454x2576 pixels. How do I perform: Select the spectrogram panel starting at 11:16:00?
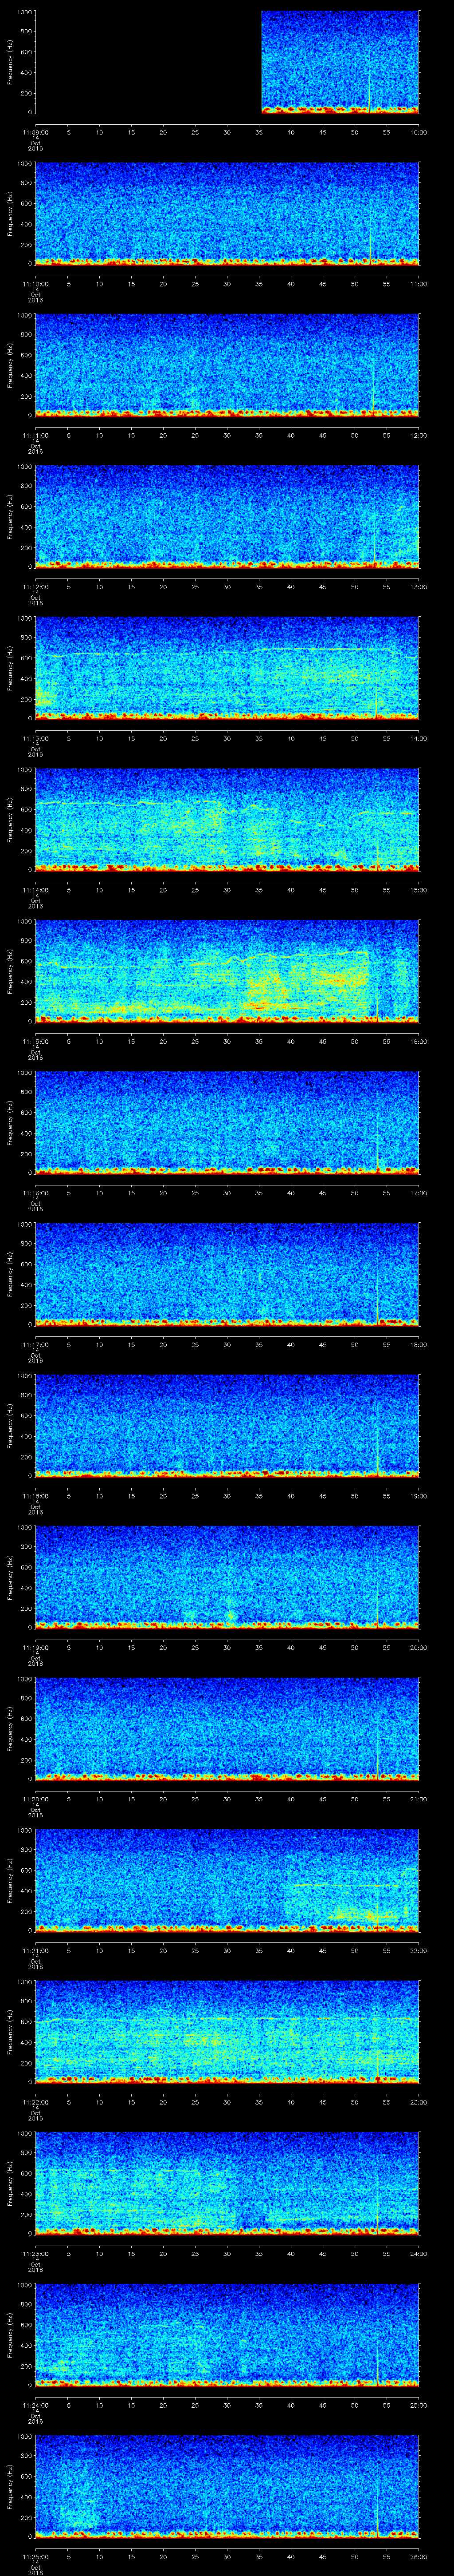coord(227,1122)
